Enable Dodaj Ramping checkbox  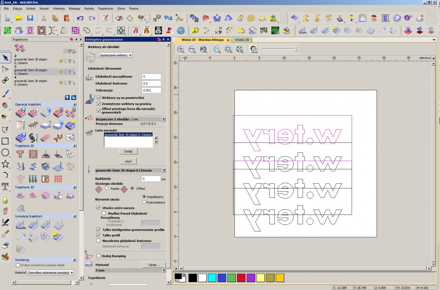pos(98,256)
